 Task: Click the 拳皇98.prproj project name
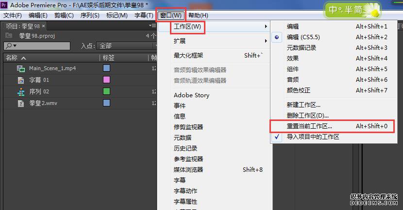(37, 36)
